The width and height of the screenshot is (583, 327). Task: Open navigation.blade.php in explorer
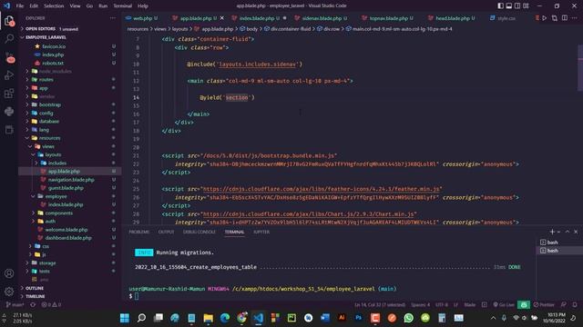point(71,180)
